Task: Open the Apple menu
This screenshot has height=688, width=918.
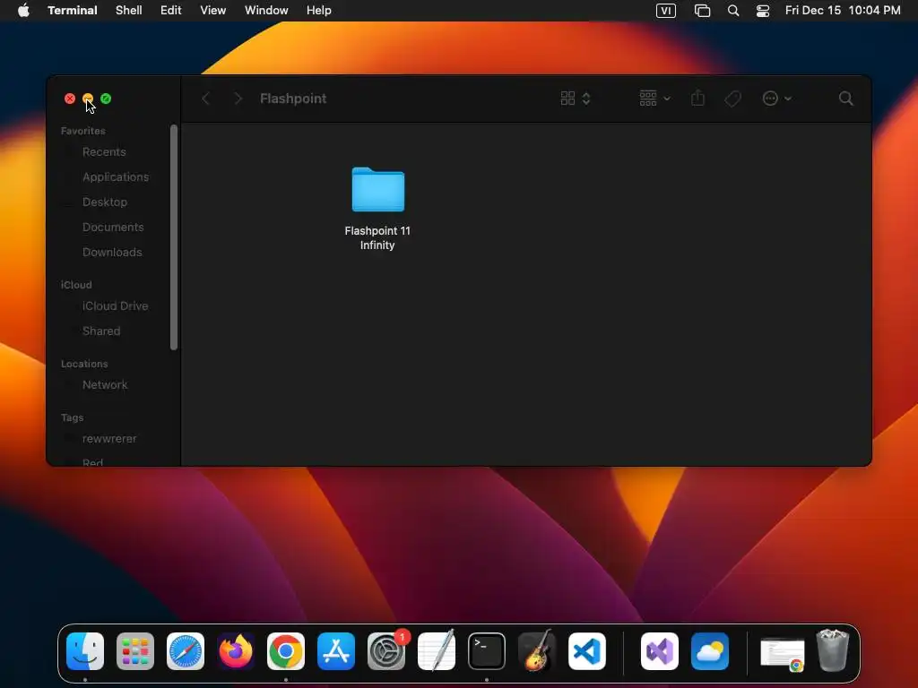Action: pos(23,10)
